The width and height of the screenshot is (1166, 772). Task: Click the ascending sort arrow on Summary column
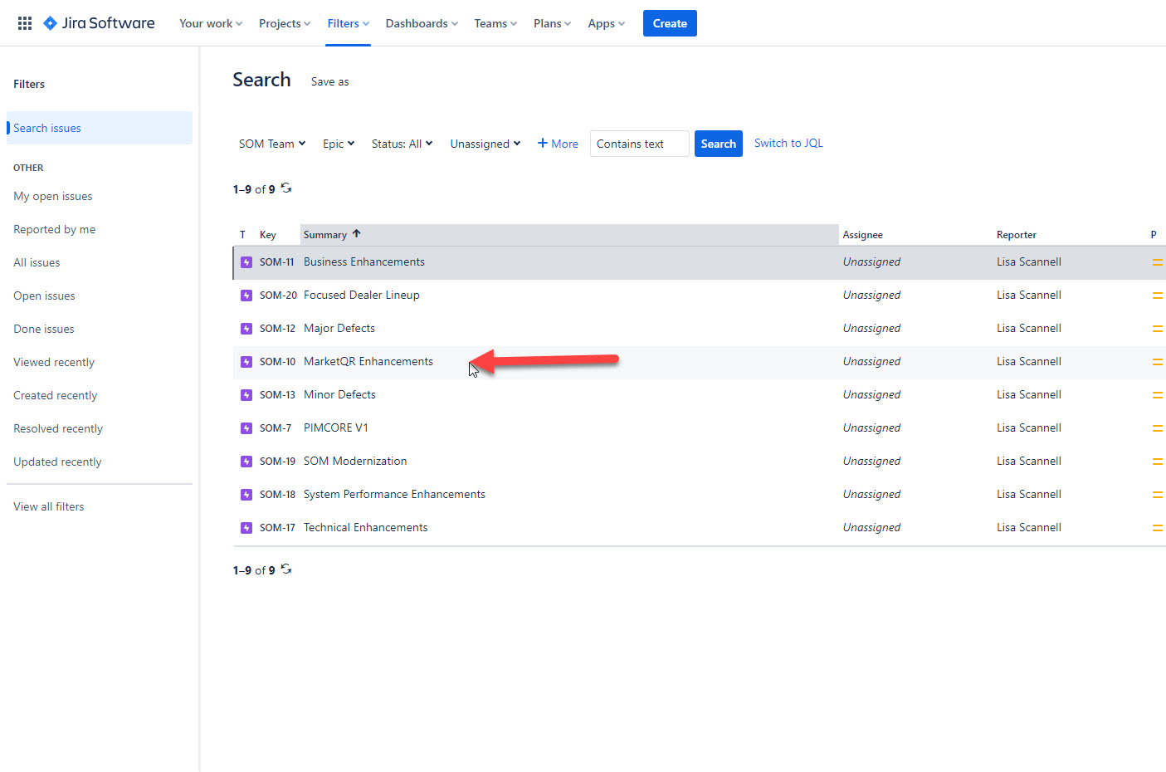click(356, 233)
